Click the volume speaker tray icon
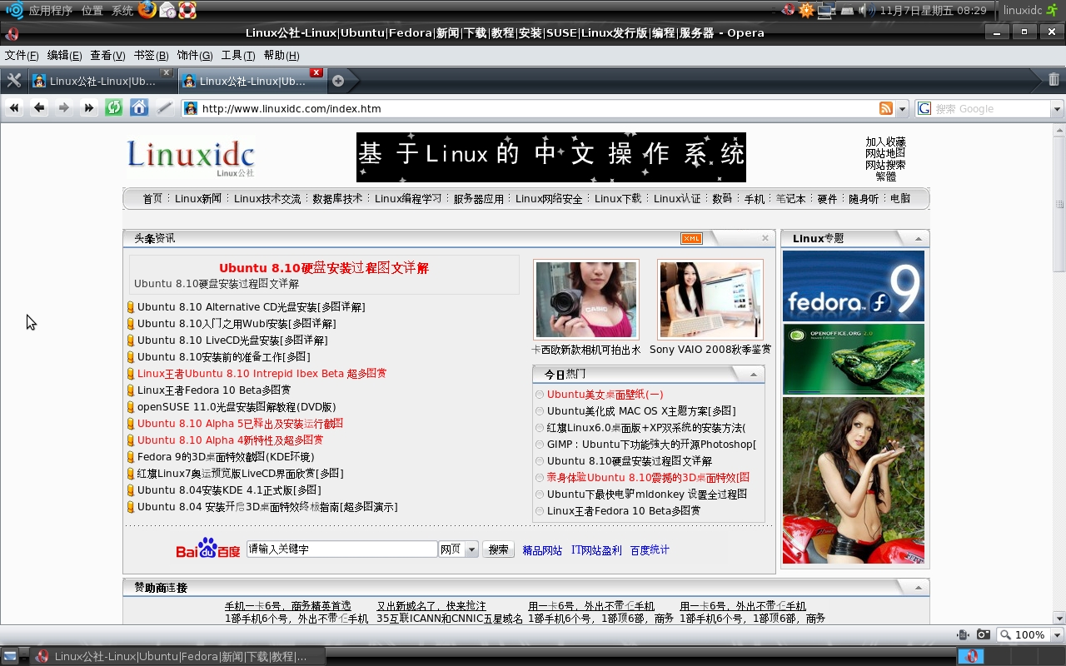The image size is (1066, 666). (866, 11)
